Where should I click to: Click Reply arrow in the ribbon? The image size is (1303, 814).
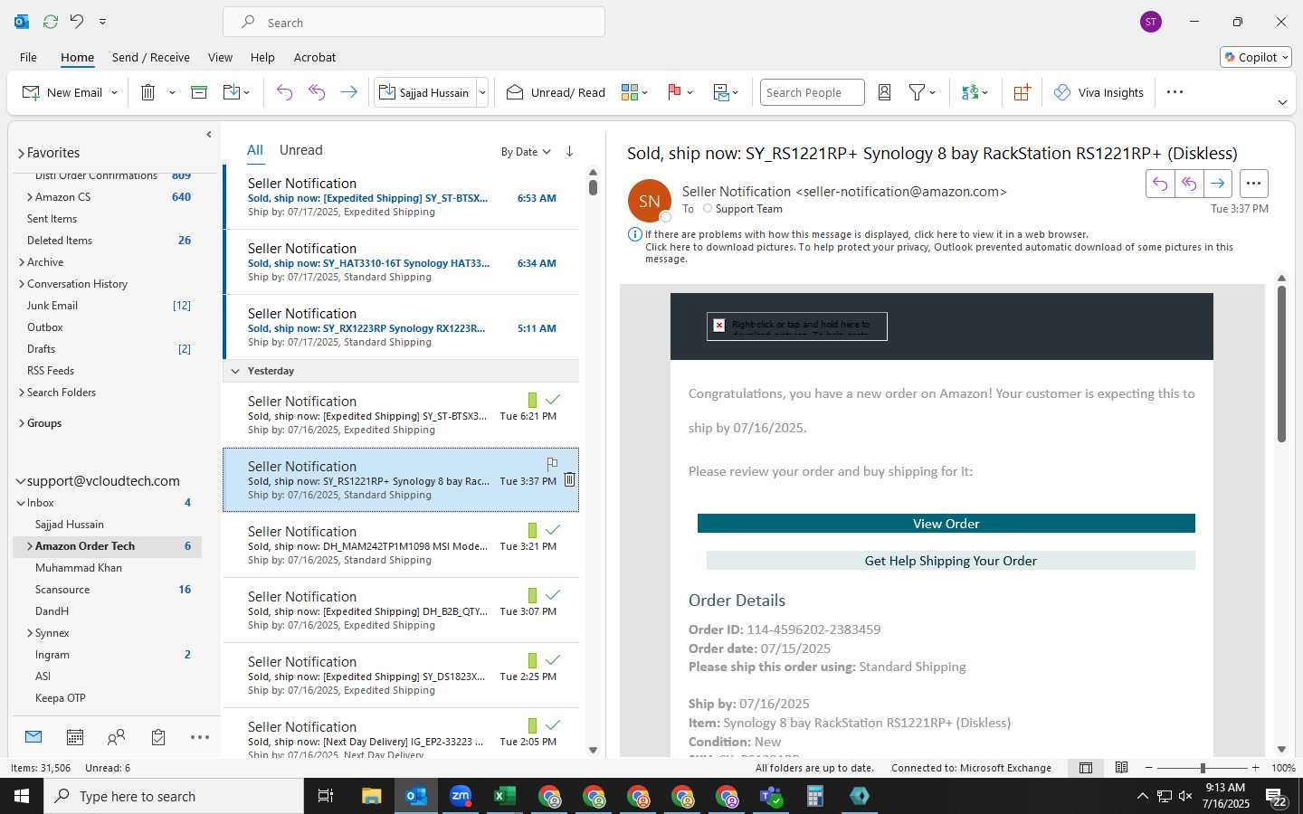click(284, 92)
